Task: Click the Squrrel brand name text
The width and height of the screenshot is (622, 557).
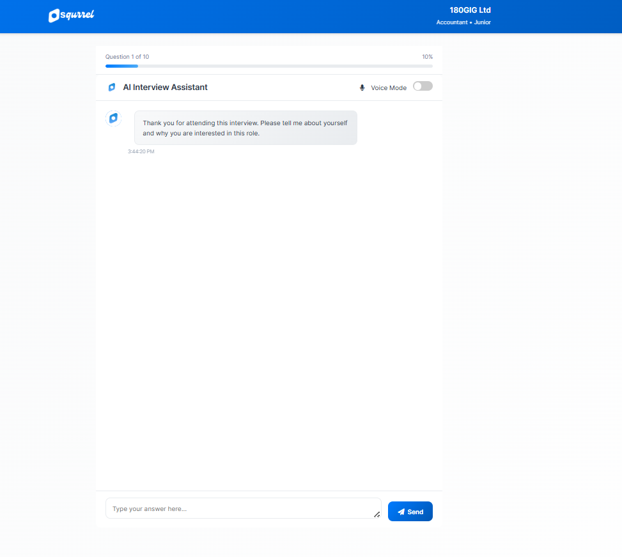Action: (x=78, y=15)
